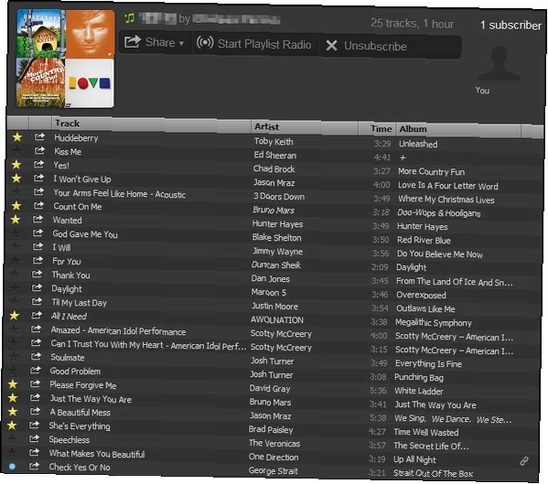This screenshot has width=548, height=484.
Task: Click the share icon beside Wanted
Action: click(38, 219)
